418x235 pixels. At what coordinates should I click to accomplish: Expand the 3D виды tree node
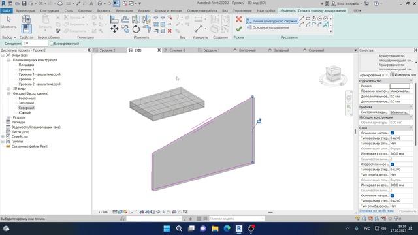tap(8, 89)
